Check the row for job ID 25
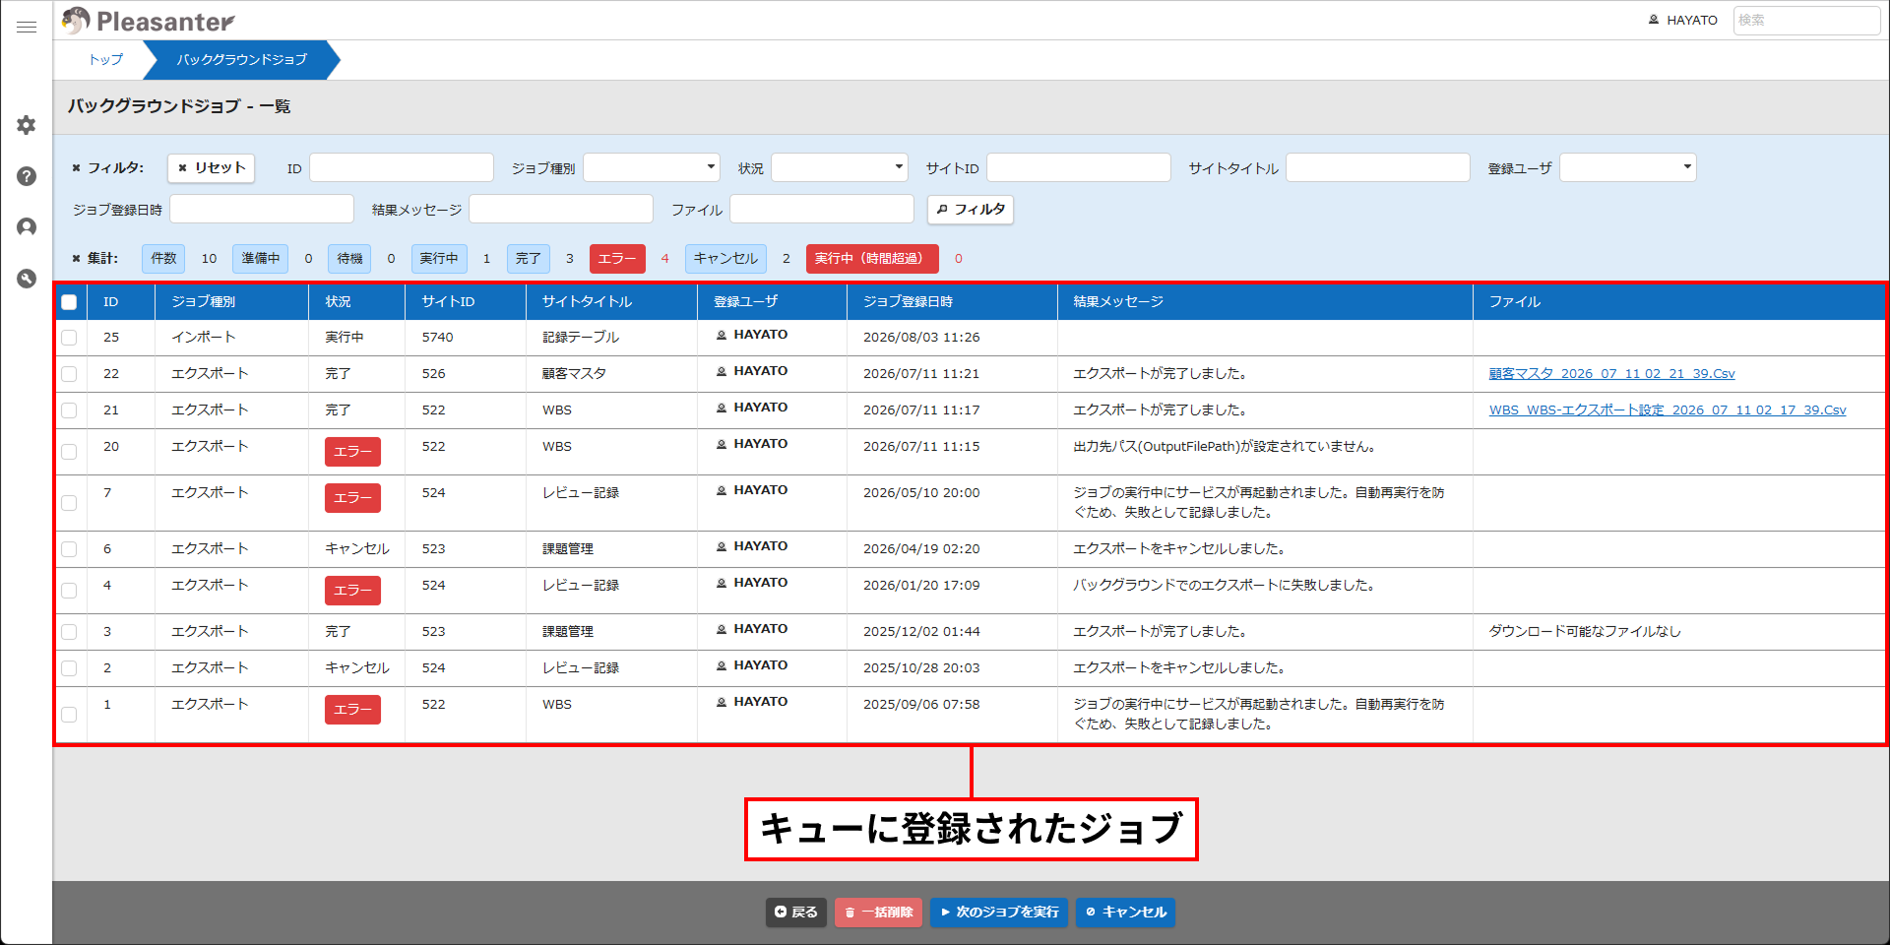This screenshot has width=1890, height=945. pyautogui.click(x=69, y=338)
